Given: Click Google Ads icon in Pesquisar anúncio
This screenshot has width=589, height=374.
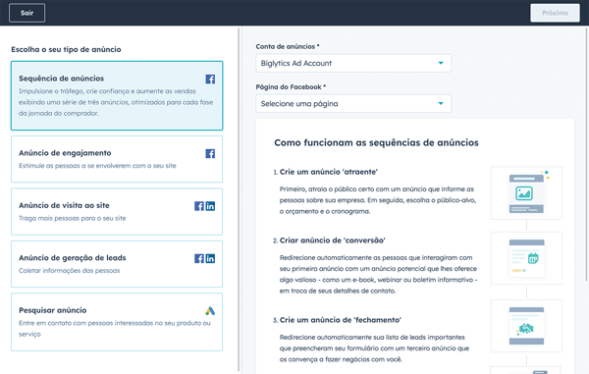Looking at the screenshot, I should click(x=210, y=311).
